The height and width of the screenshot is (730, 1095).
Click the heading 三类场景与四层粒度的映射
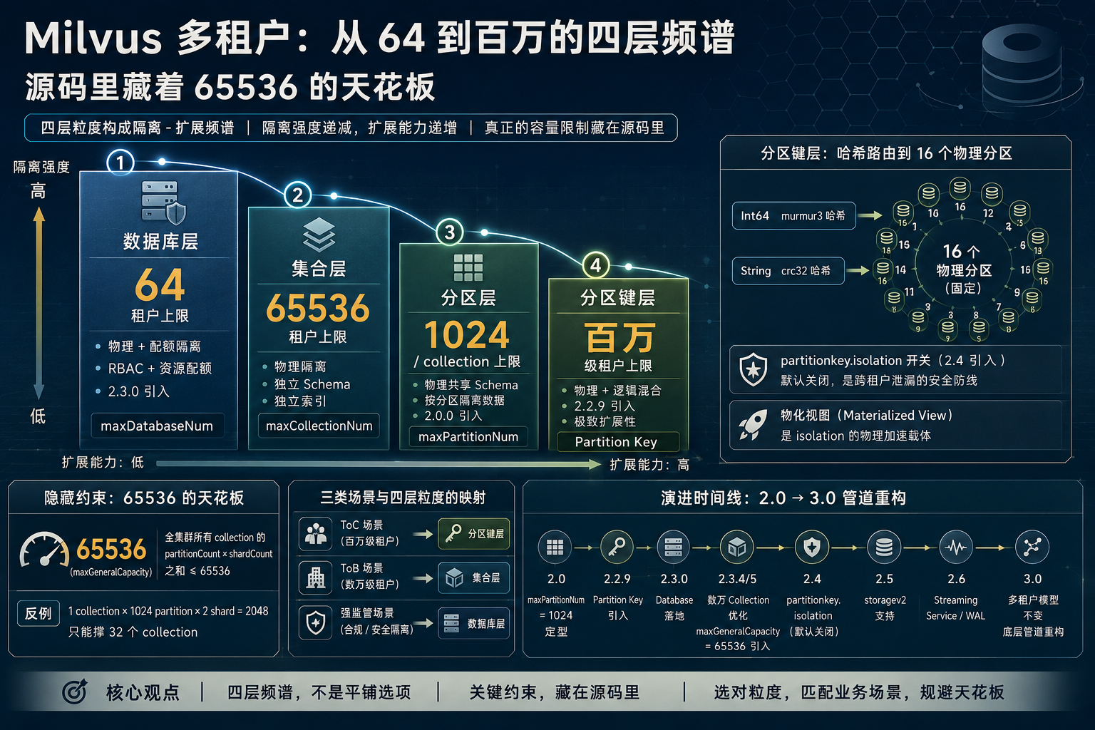(403, 498)
